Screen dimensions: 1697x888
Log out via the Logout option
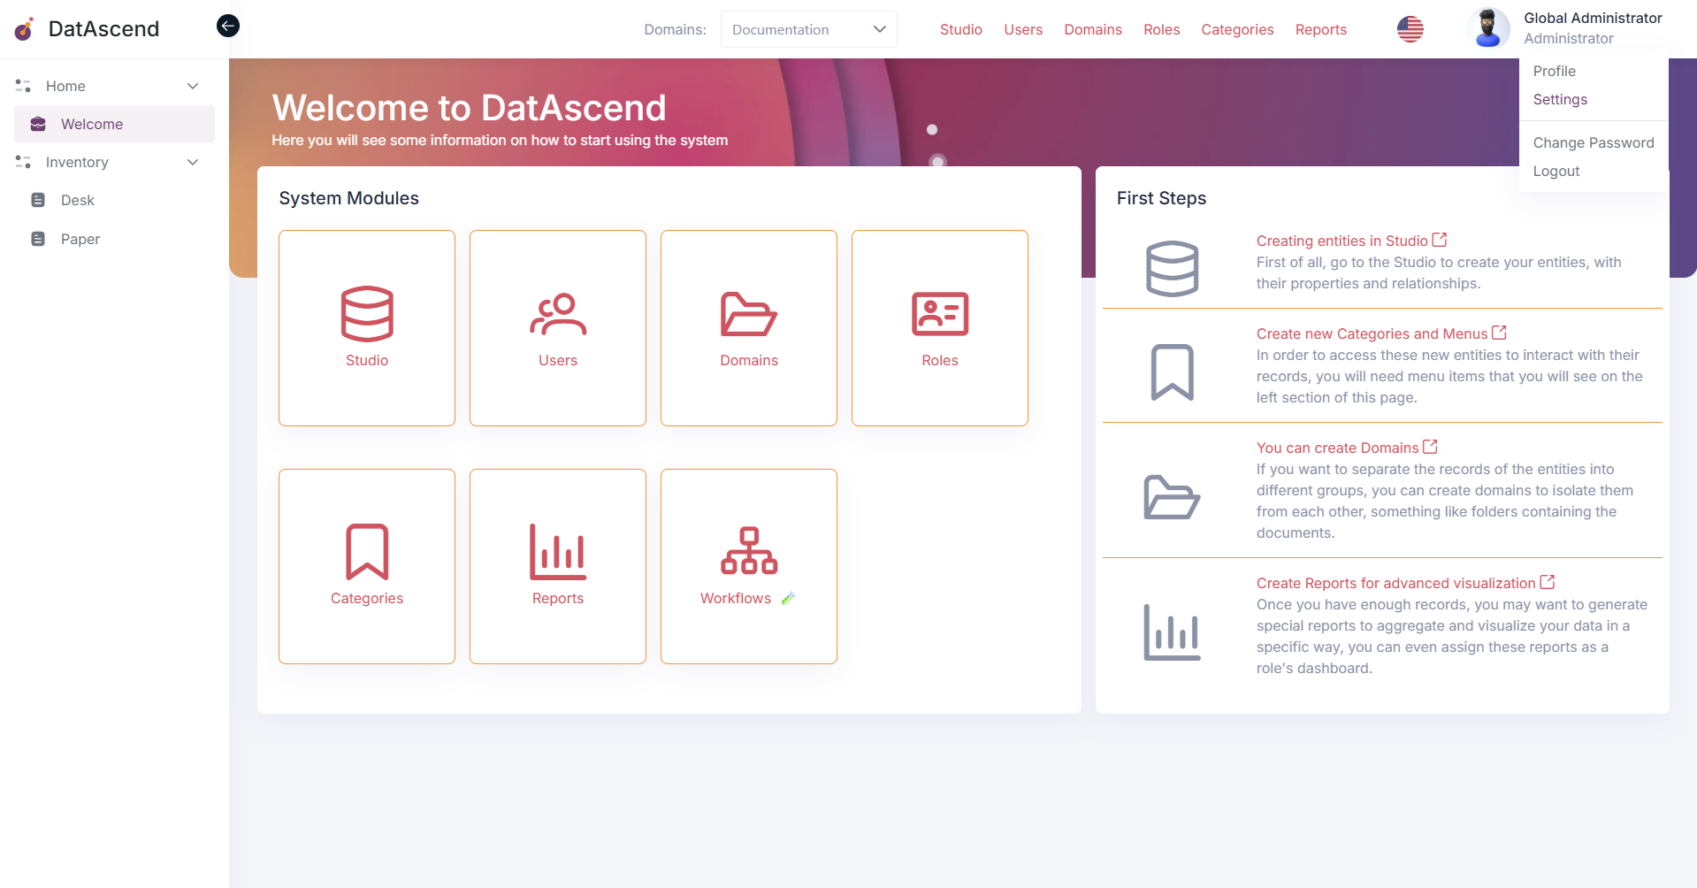coord(1556,171)
